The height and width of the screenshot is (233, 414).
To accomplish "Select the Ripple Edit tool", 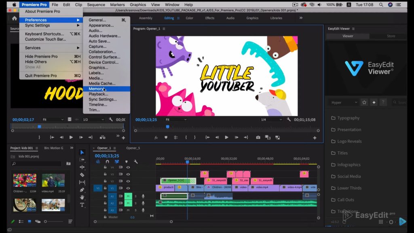I will pos(82,167).
